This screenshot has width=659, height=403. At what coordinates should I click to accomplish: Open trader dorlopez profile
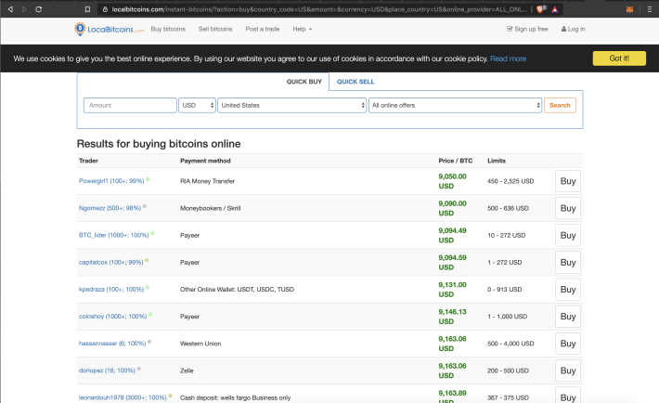pos(107,370)
